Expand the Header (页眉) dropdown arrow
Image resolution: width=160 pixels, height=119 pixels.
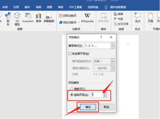[151, 24]
